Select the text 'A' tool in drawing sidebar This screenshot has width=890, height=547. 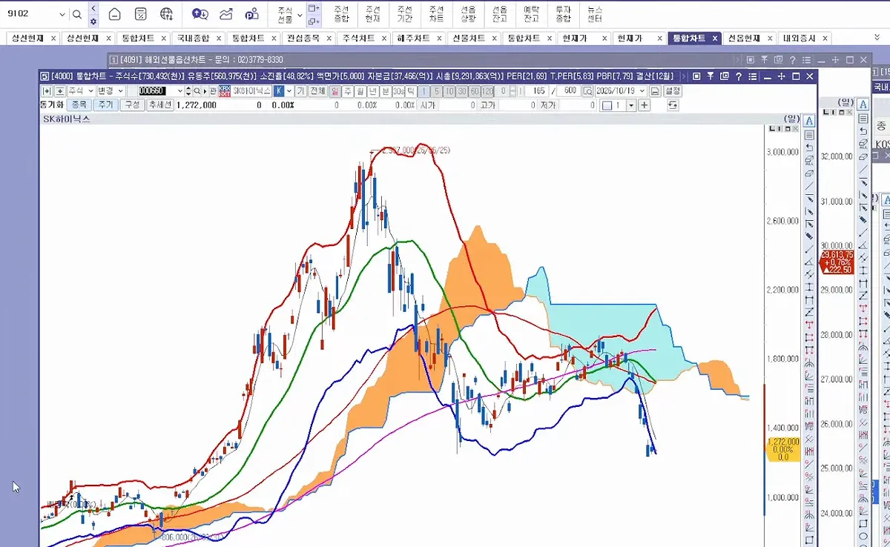[x=809, y=121]
